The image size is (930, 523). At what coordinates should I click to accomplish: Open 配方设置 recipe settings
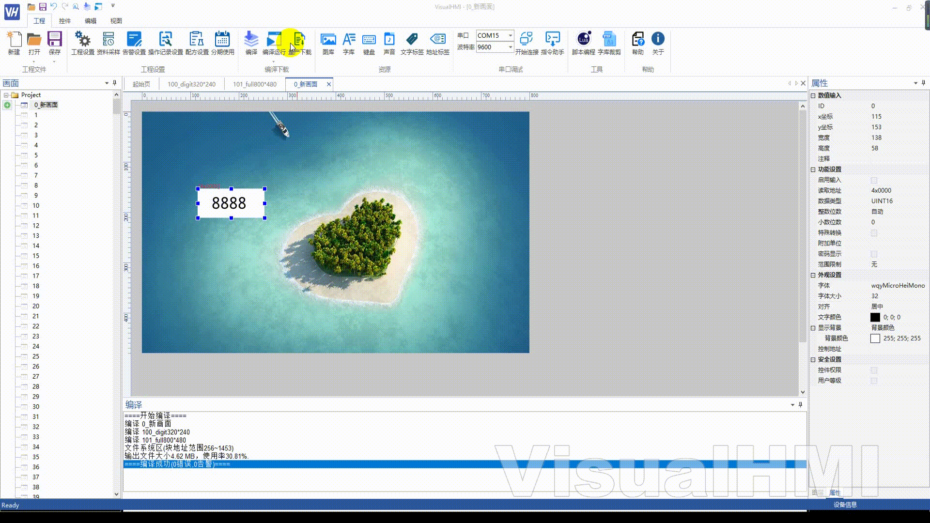click(x=197, y=43)
